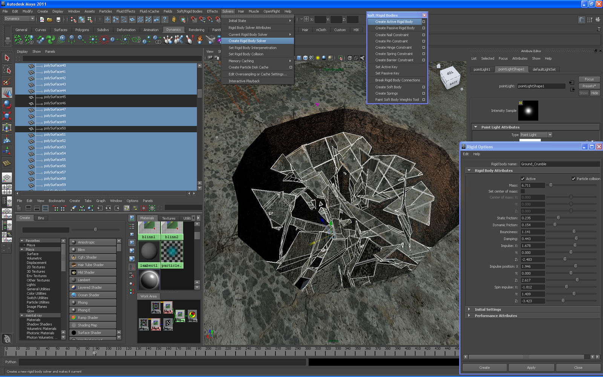603x377 pixels.
Task: Click the Hypershade clear graph eraser icon
Action: 73,208
